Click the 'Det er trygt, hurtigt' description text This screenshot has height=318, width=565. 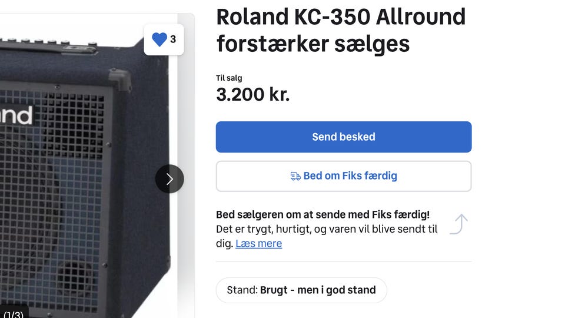(x=327, y=229)
